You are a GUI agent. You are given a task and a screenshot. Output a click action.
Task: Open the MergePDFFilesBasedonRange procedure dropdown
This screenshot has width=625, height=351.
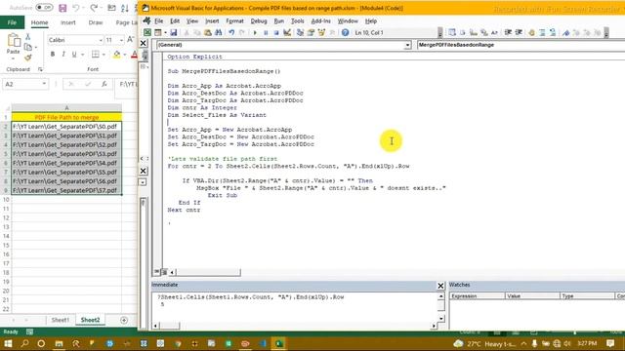point(521,45)
